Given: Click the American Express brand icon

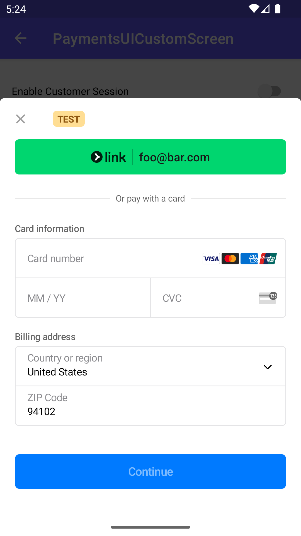Looking at the screenshot, I should coord(249,259).
